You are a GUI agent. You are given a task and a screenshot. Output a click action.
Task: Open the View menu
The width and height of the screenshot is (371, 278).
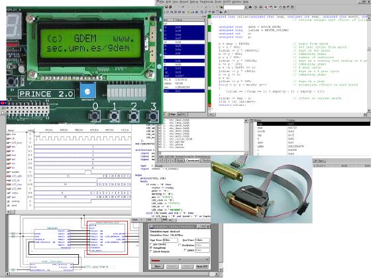point(176,1)
